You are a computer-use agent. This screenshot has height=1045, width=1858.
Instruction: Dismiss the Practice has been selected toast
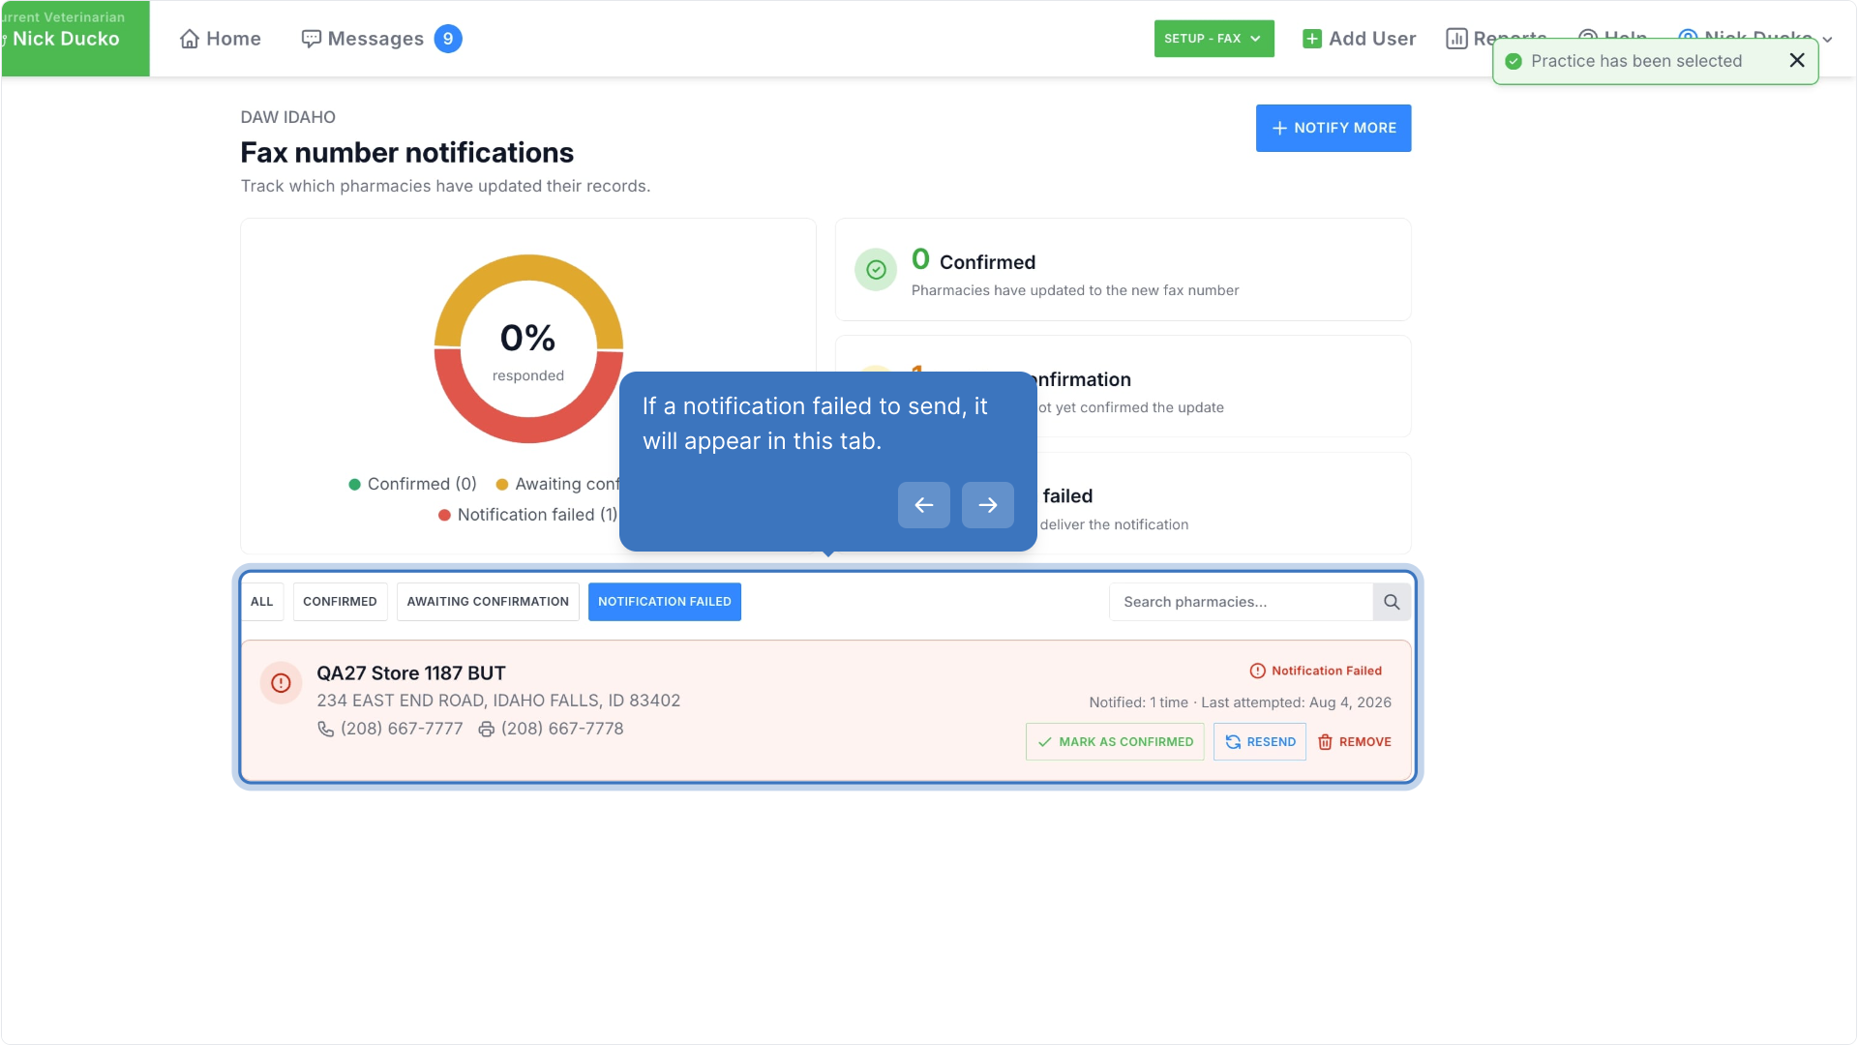point(1797,60)
